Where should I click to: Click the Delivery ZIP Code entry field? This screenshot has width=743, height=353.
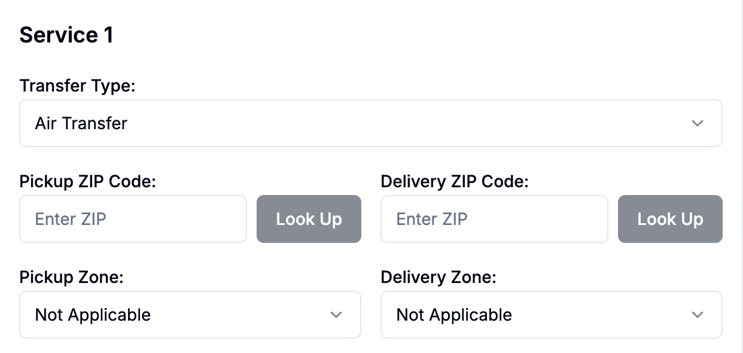pyautogui.click(x=494, y=219)
